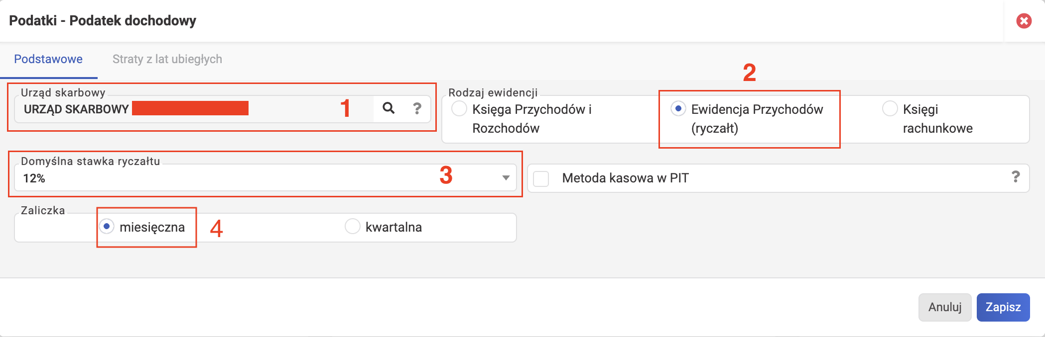This screenshot has width=1045, height=337.
Task: Choose Ewidencja Przychodów (ryczałt) radio option
Action: coord(678,108)
